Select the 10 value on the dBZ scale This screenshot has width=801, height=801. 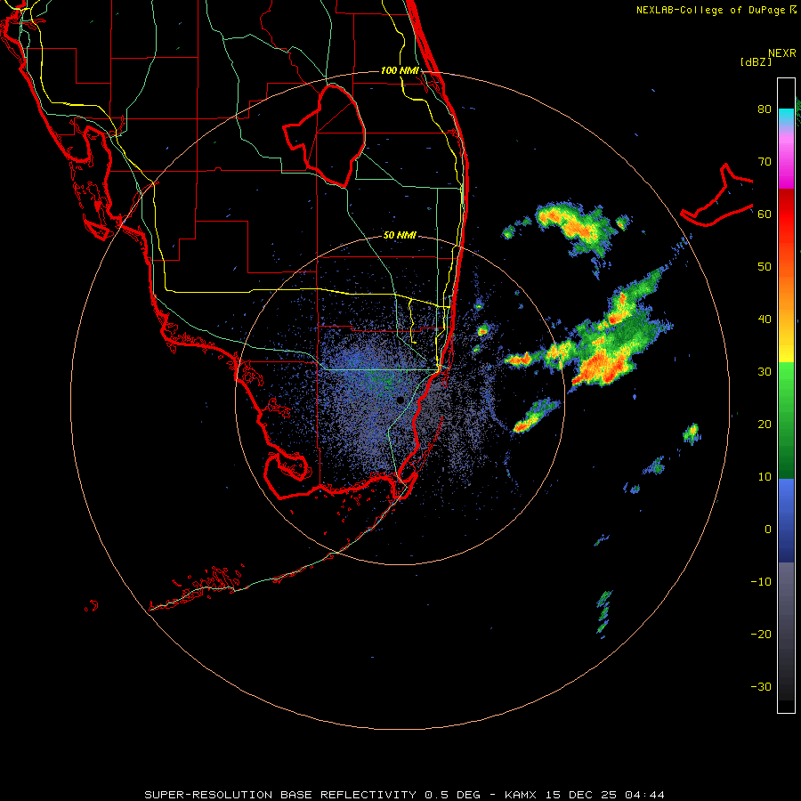pos(765,477)
